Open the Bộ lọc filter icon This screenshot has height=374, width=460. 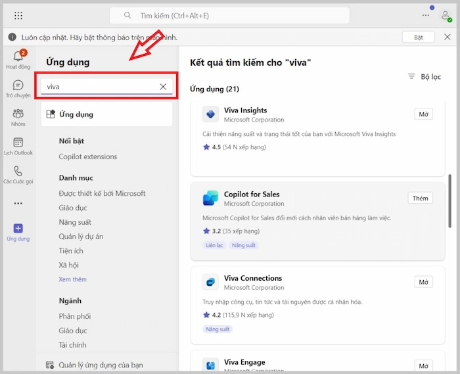tap(411, 76)
